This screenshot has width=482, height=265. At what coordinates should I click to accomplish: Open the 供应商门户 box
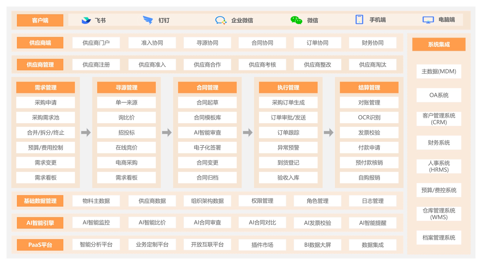coord(96,43)
